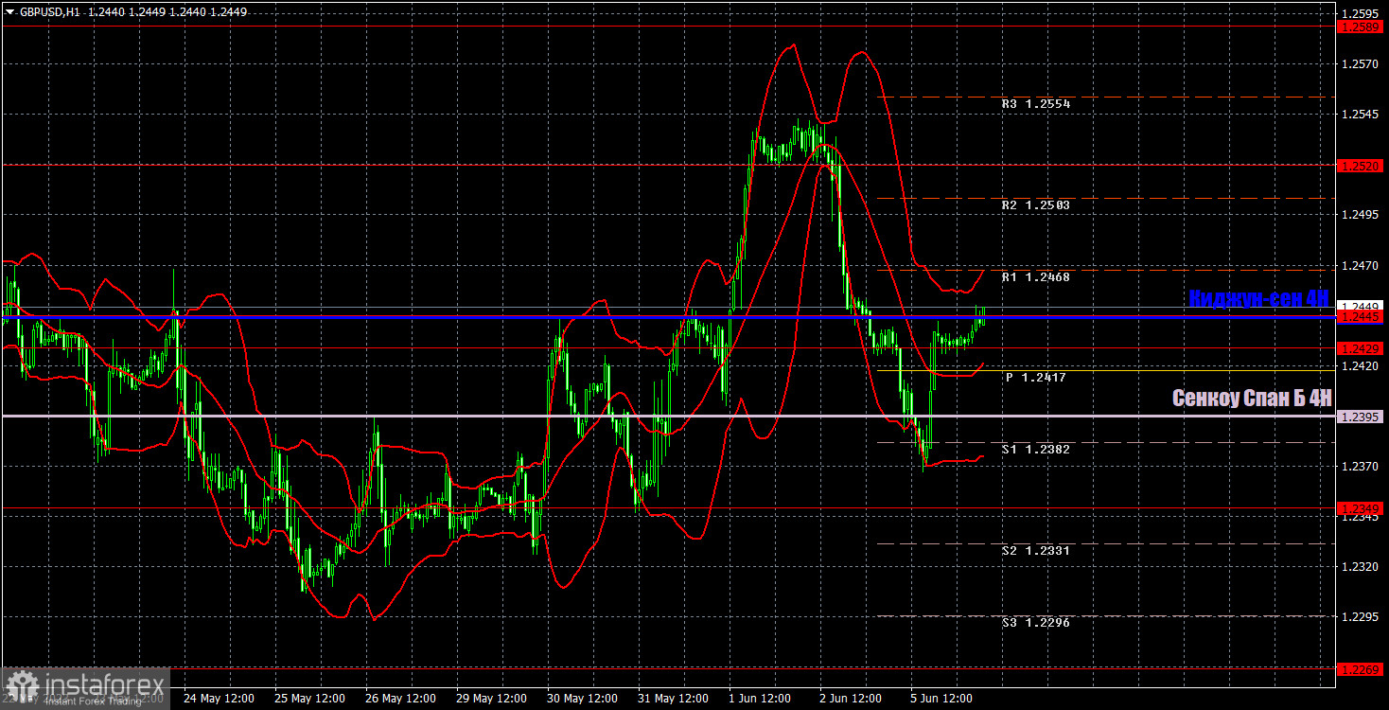1389x710 pixels.
Task: Click the 1.2595 price scale value
Action: [1359, 14]
